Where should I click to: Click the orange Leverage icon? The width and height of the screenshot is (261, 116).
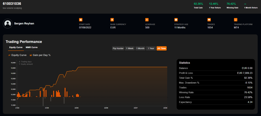pos(147,20)
